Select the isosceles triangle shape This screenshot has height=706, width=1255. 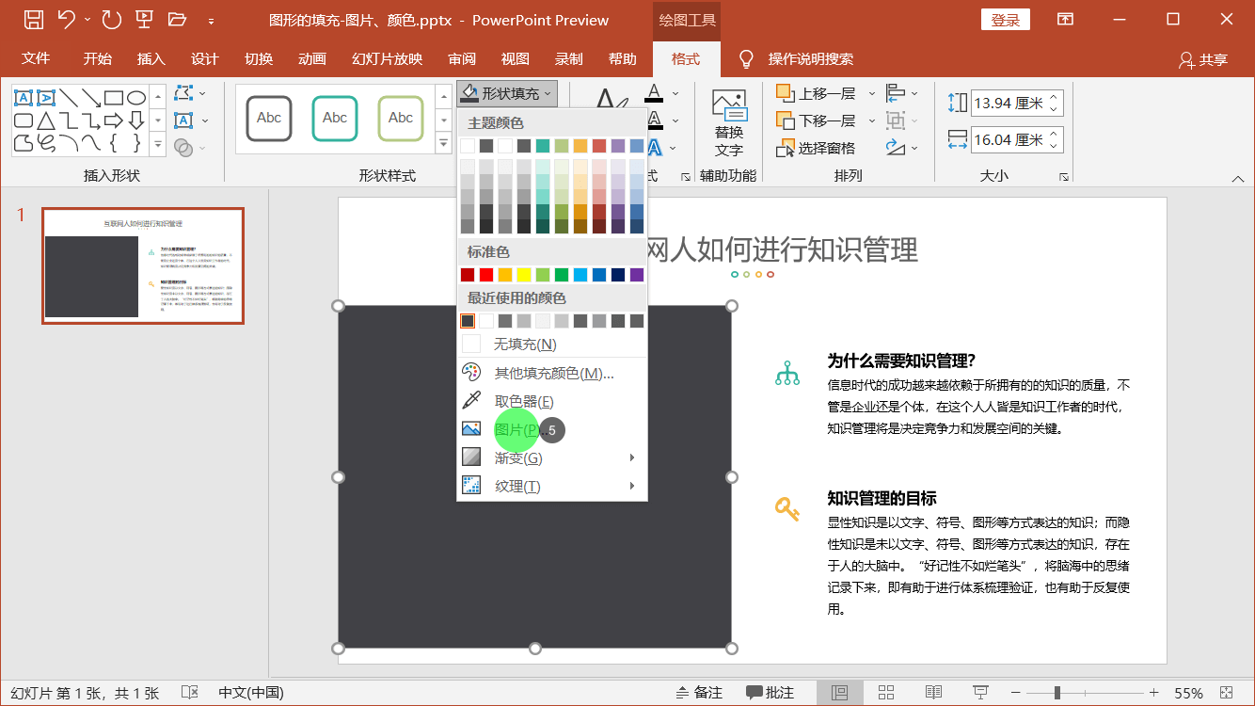tap(46, 120)
